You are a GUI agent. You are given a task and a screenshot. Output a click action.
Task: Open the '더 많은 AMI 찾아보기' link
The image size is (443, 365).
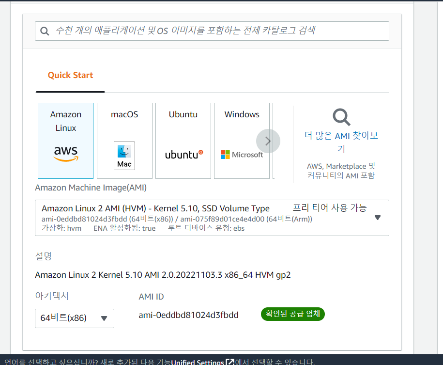pyautogui.click(x=341, y=142)
